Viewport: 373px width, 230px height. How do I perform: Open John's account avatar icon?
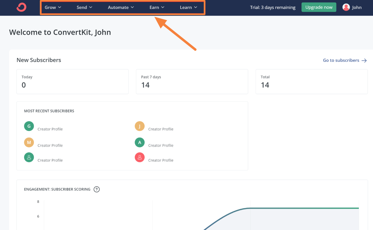(346, 7)
